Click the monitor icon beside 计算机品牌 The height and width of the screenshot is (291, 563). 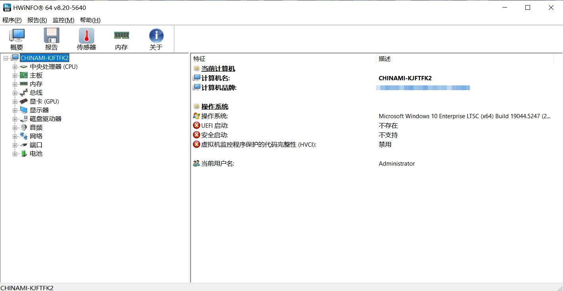tap(197, 88)
